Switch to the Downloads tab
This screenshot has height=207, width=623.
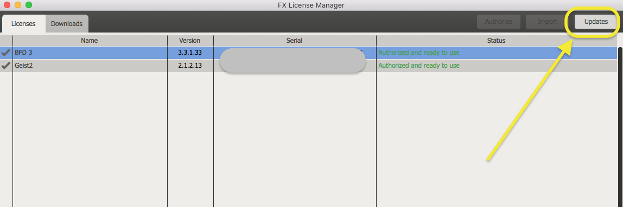pyautogui.click(x=67, y=23)
